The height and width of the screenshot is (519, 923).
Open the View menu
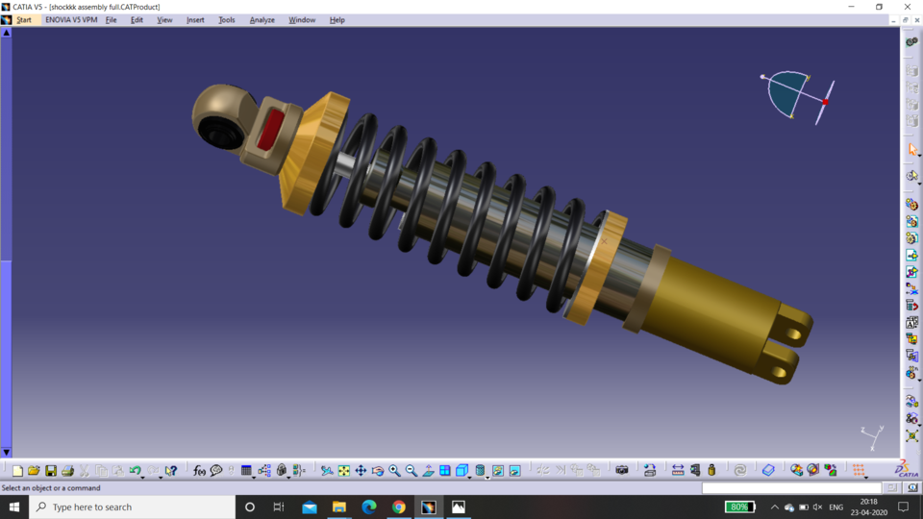tap(164, 20)
